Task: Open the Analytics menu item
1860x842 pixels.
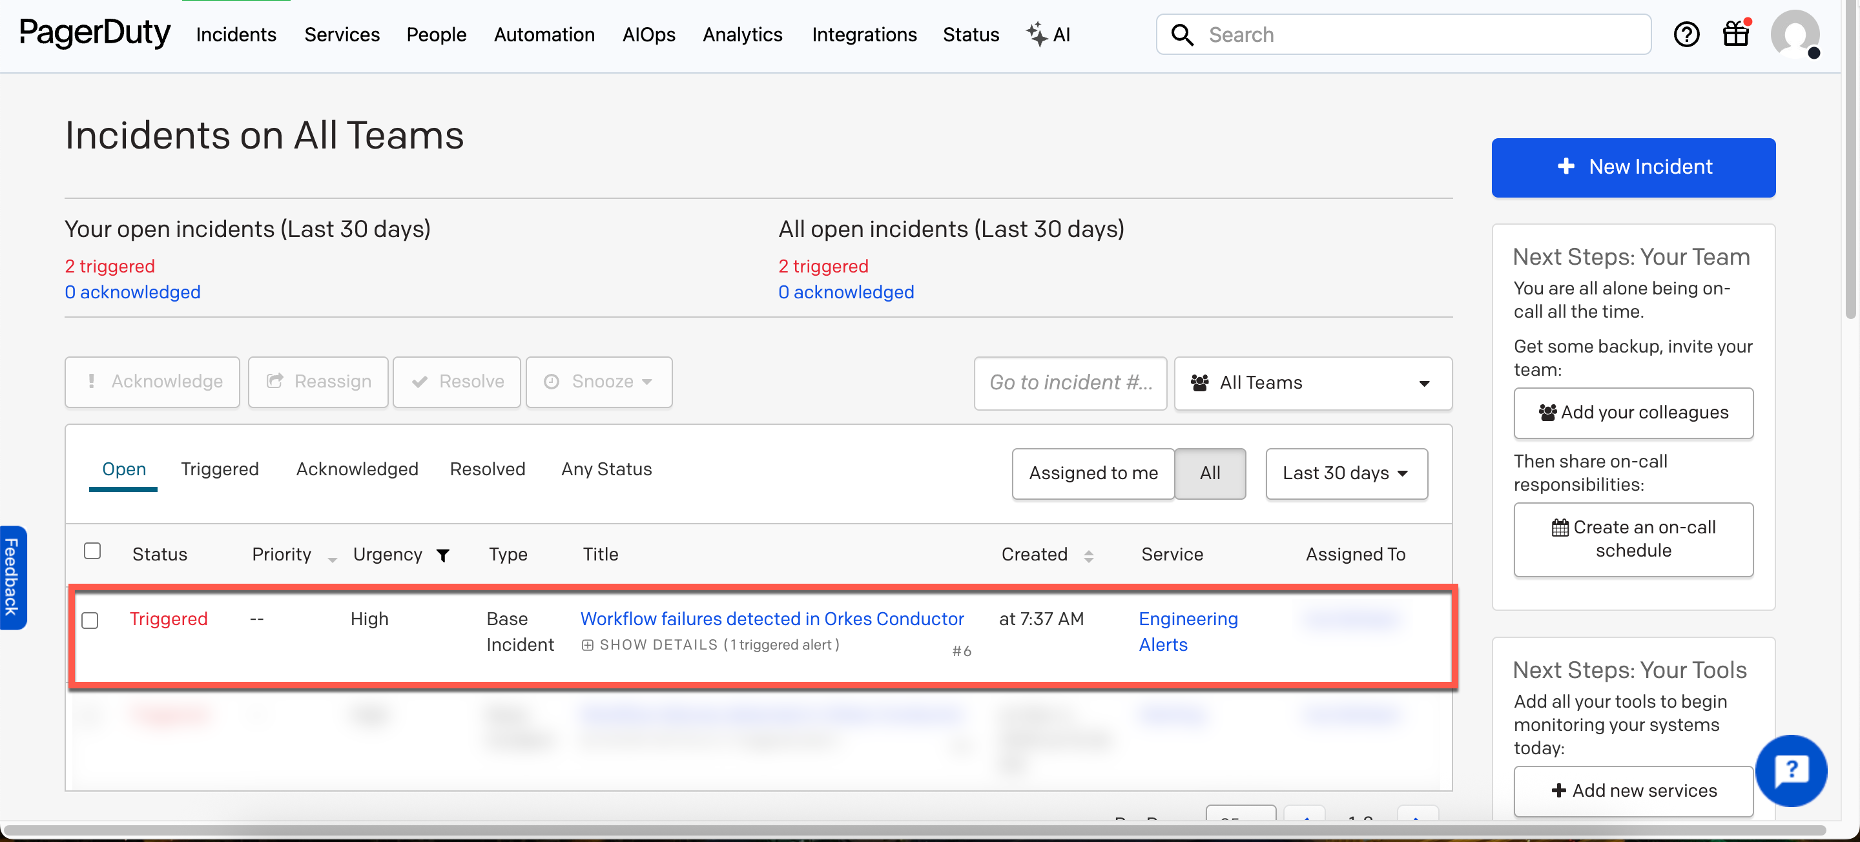Action: [742, 34]
